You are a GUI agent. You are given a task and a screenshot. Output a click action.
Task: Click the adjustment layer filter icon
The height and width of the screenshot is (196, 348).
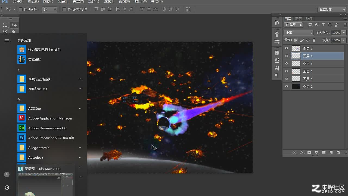click(317, 25)
